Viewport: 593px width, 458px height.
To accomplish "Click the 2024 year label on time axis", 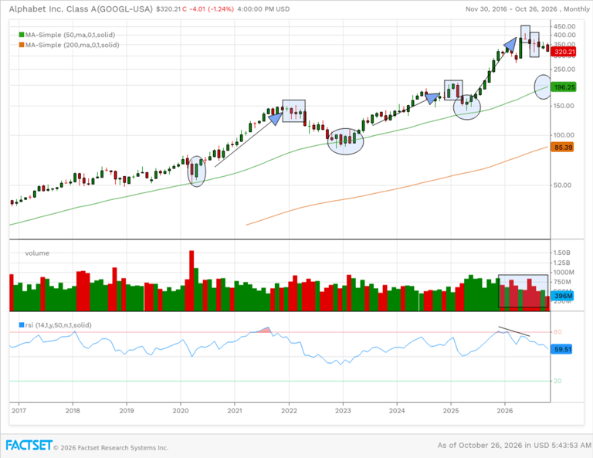I will click(x=397, y=411).
